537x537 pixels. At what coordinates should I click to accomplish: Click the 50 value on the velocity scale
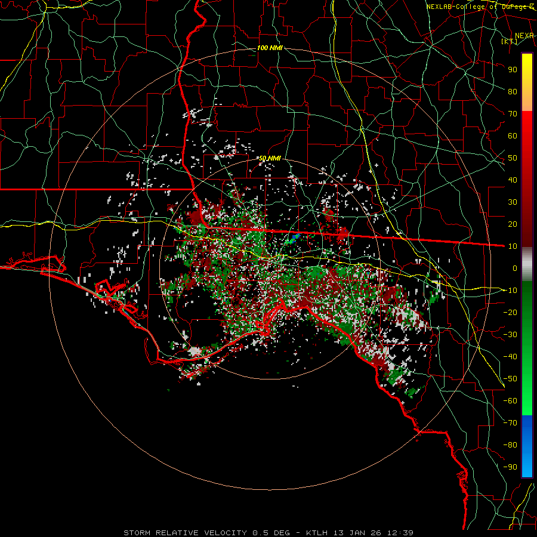coord(513,158)
